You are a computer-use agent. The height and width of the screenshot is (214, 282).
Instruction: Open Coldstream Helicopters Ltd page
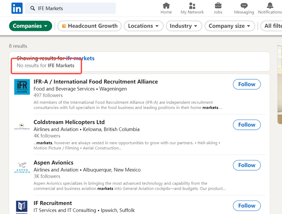(x=69, y=122)
